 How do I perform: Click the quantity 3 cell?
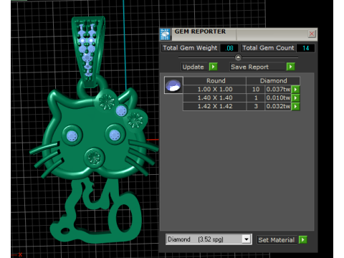point(256,106)
